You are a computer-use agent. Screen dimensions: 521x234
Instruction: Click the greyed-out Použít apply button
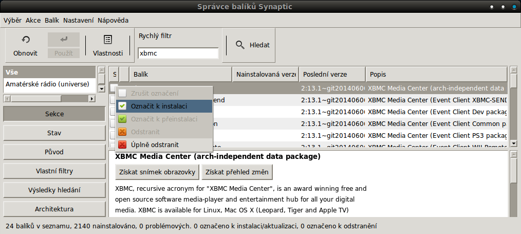64,45
